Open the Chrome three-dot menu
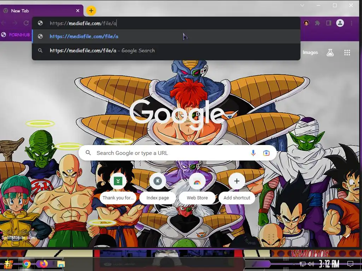 point(351,23)
